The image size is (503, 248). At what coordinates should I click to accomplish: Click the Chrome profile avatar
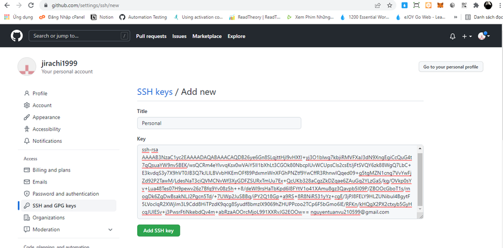click(x=488, y=5)
